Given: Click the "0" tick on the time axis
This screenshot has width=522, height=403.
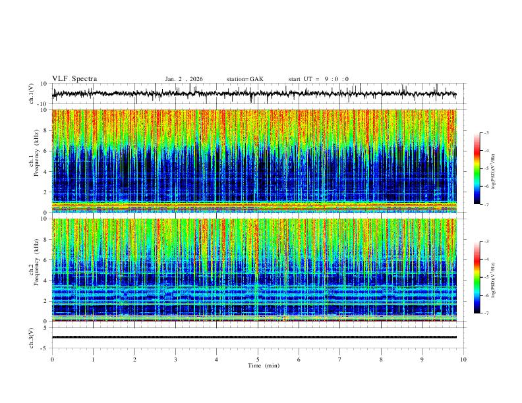Looking at the screenshot, I should (52, 360).
